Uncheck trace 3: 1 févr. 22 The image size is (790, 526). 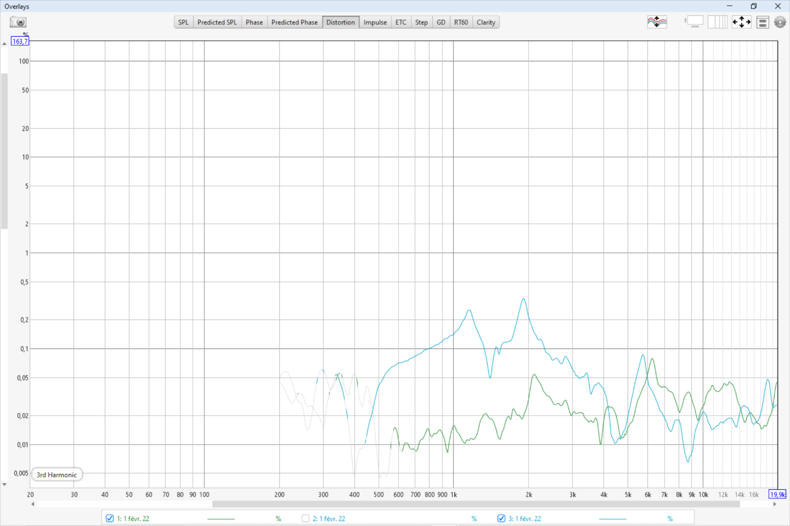click(501, 518)
